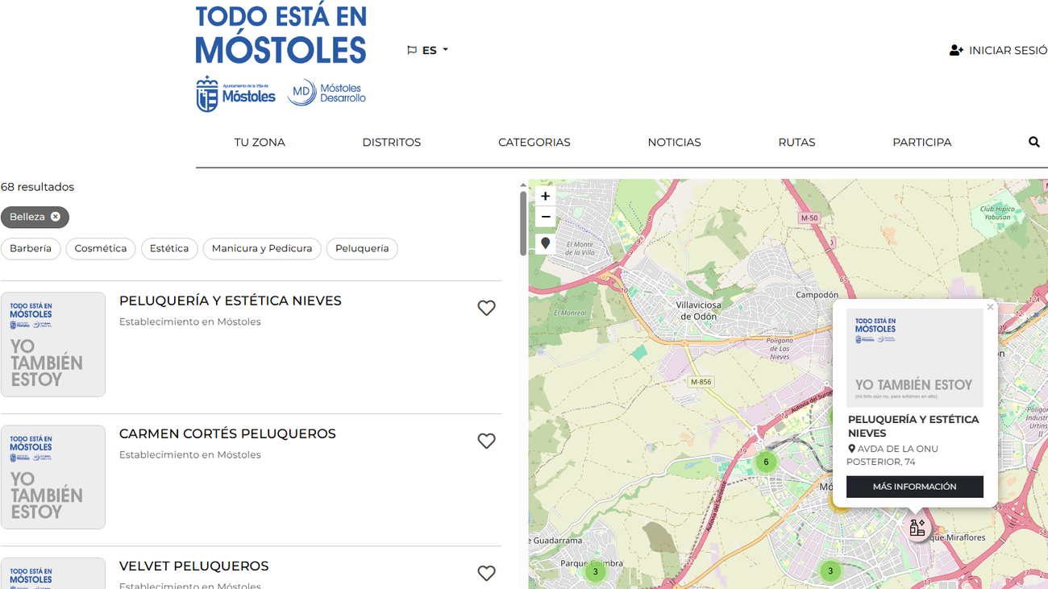This screenshot has width=1048, height=589.
Task: Zoom out of the map with minus icon
Action: click(545, 216)
